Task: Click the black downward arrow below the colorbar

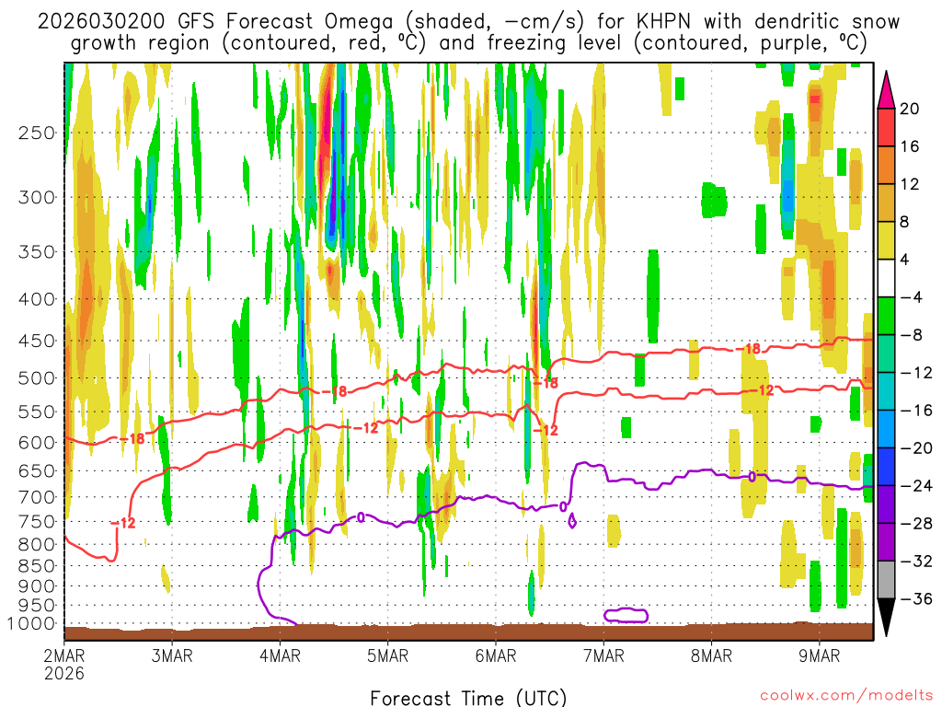Action: tap(887, 618)
